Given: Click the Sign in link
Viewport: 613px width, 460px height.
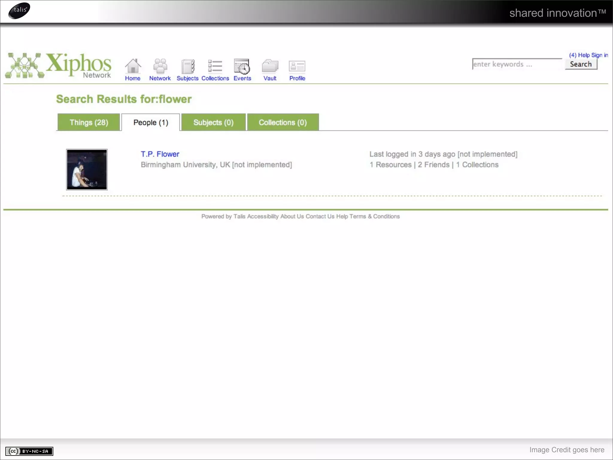Looking at the screenshot, I should tap(600, 55).
